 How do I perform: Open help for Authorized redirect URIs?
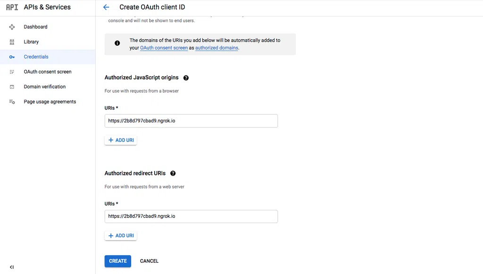tap(173, 173)
